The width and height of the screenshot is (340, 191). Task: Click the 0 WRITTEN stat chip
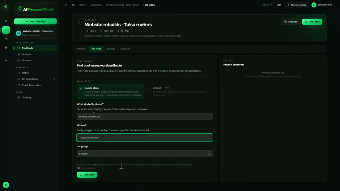tap(124, 31)
